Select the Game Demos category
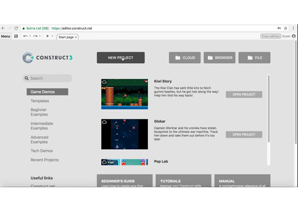 tap(47, 92)
